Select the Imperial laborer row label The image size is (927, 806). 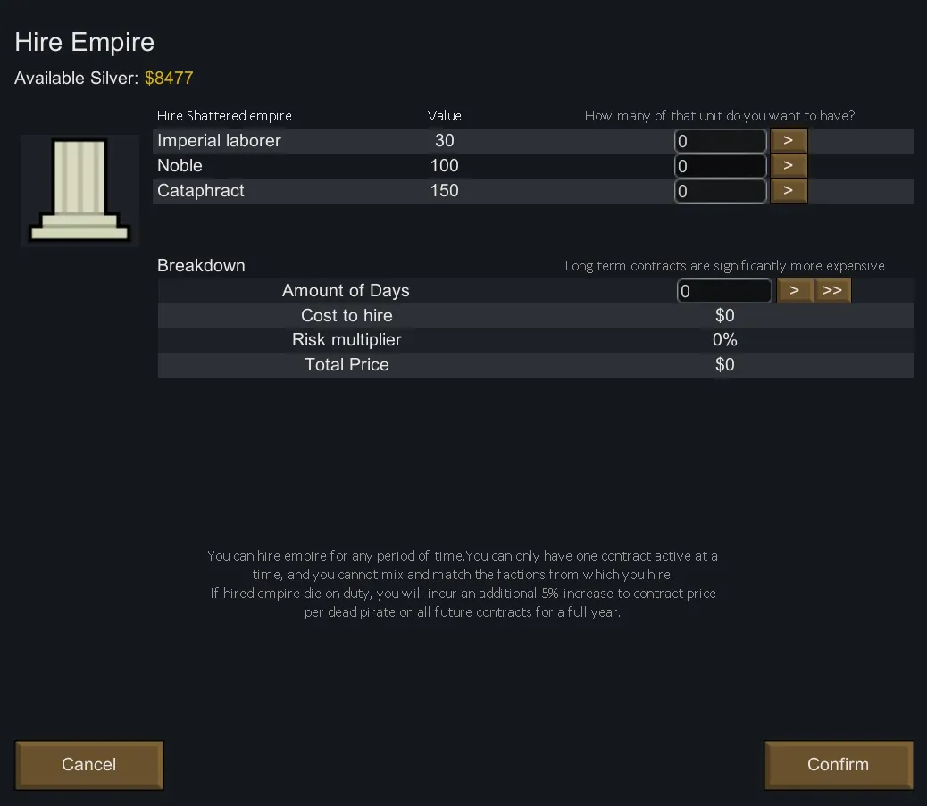[219, 141]
